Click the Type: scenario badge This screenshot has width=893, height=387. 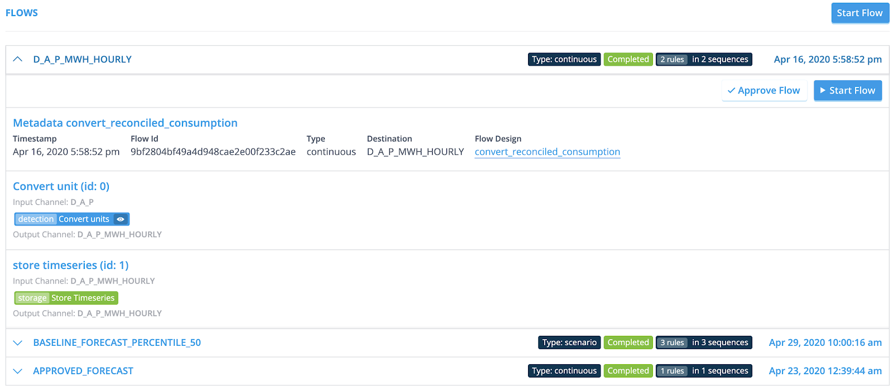click(569, 342)
